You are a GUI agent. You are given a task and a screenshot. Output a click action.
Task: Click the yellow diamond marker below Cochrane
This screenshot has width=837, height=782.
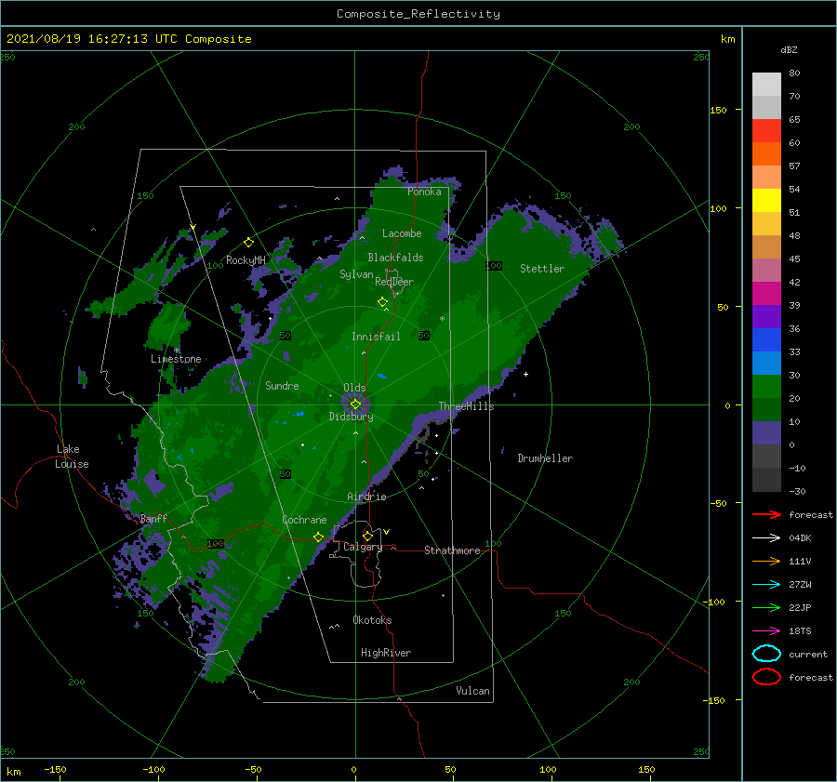(318, 537)
